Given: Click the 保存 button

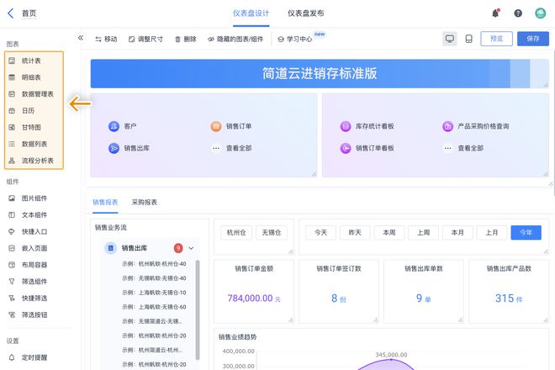Looking at the screenshot, I should pos(533,39).
